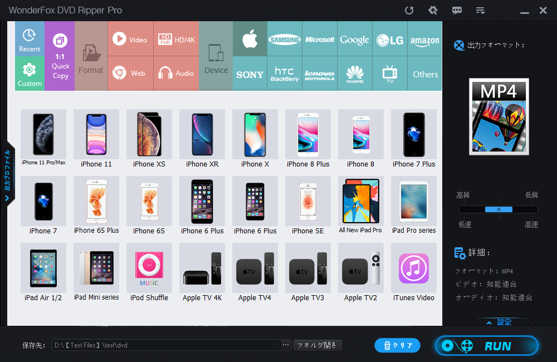Open the feedback chat icon
The height and width of the screenshot is (362, 557).
[457, 10]
